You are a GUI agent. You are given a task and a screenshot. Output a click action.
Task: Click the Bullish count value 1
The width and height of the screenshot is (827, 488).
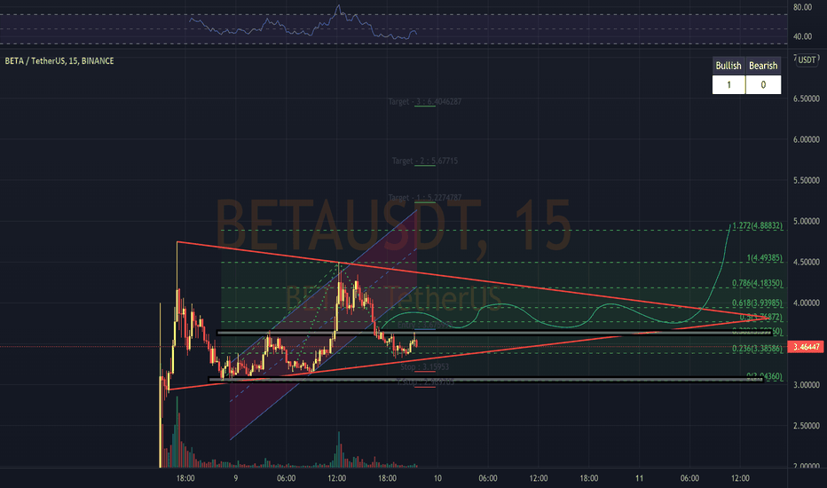click(x=729, y=85)
